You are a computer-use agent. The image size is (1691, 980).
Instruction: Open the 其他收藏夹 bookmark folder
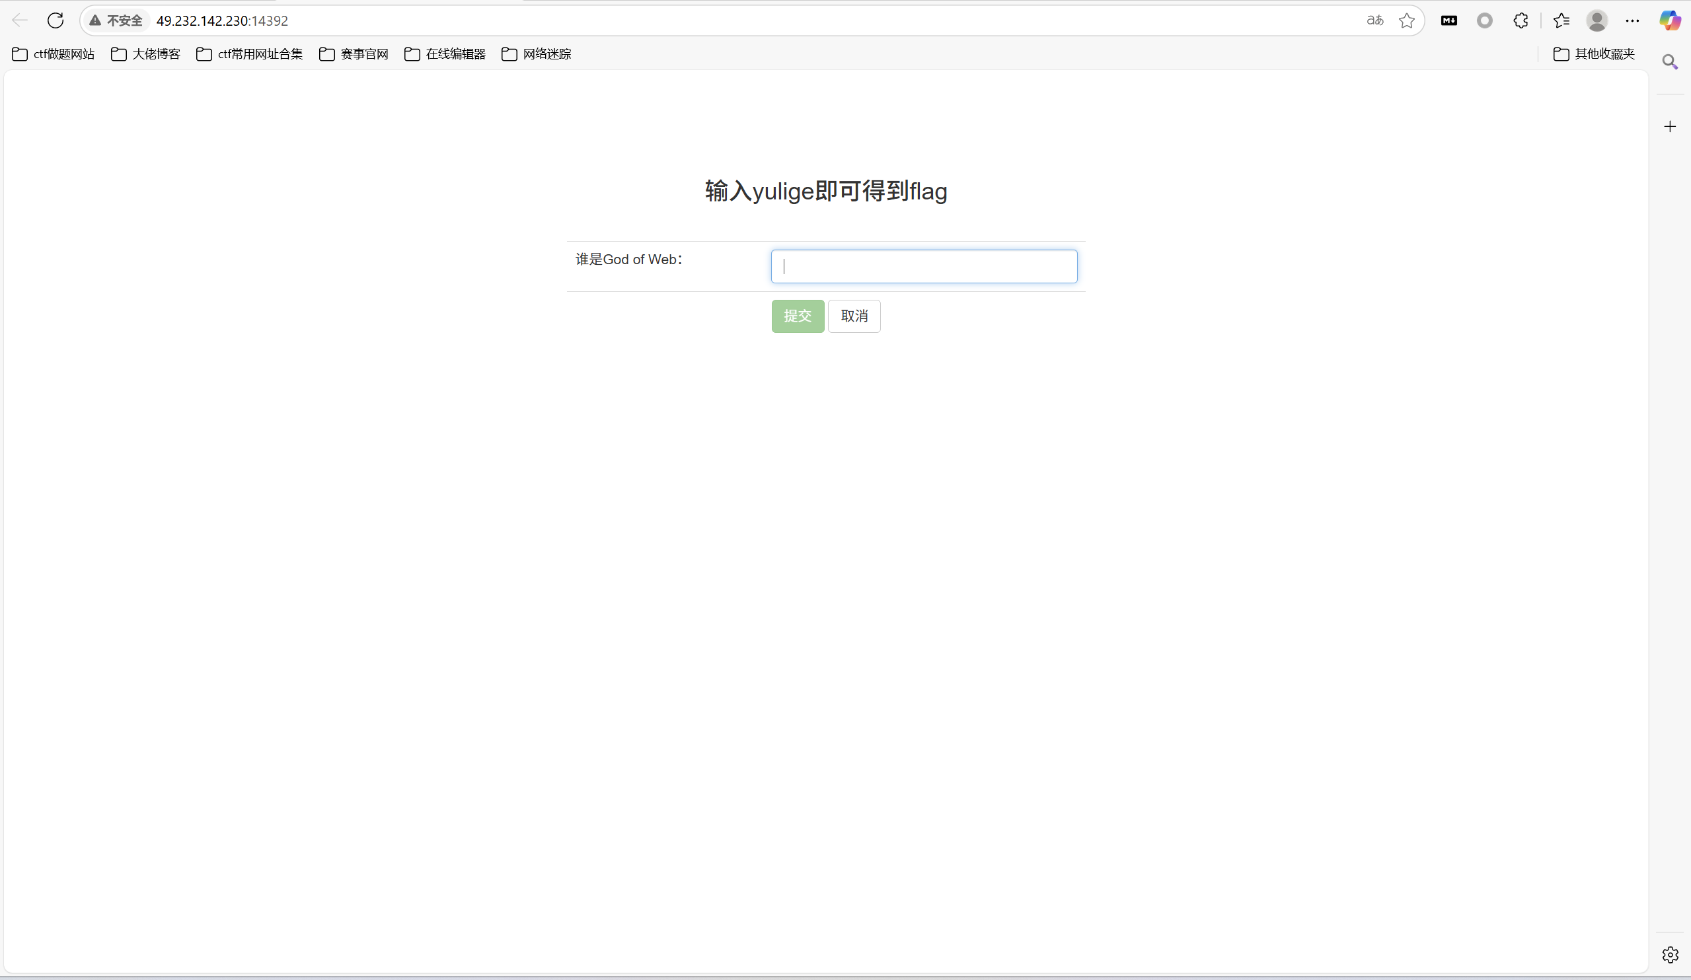click(1594, 54)
